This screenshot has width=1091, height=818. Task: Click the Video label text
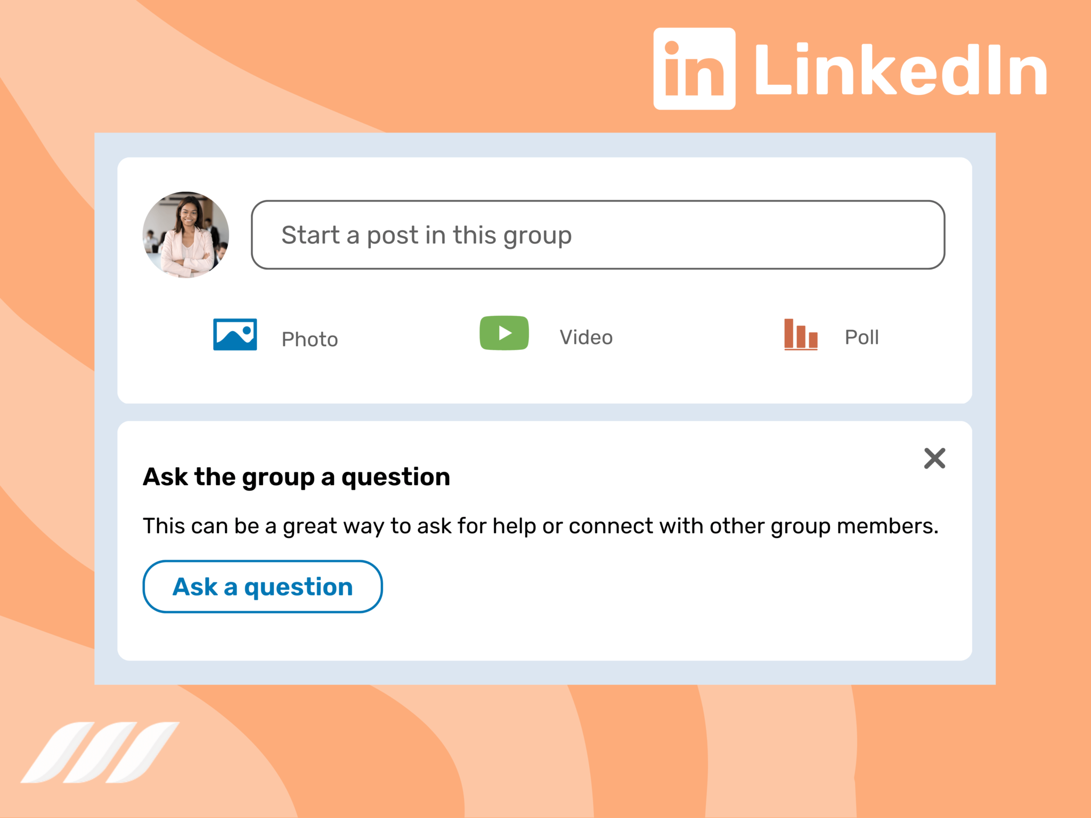coord(585,337)
